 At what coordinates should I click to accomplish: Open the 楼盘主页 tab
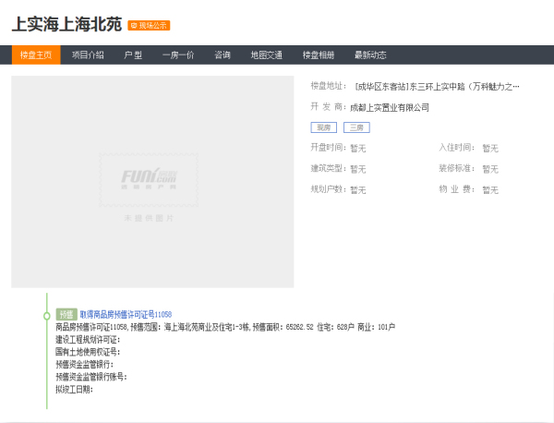(36, 55)
